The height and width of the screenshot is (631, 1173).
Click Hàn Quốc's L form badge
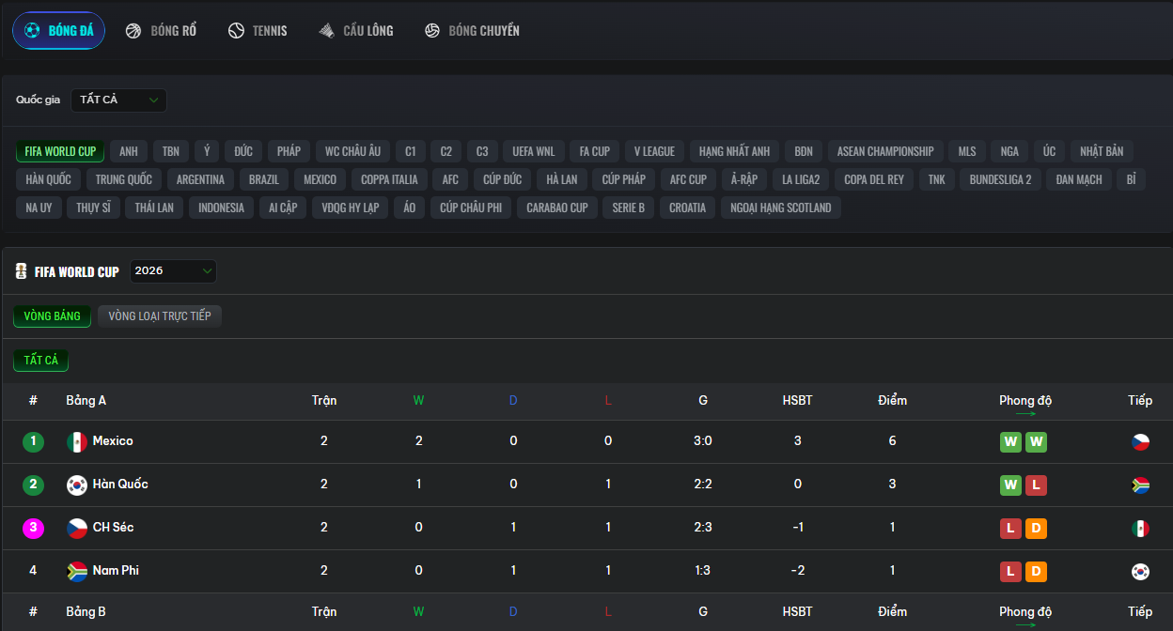1036,485
